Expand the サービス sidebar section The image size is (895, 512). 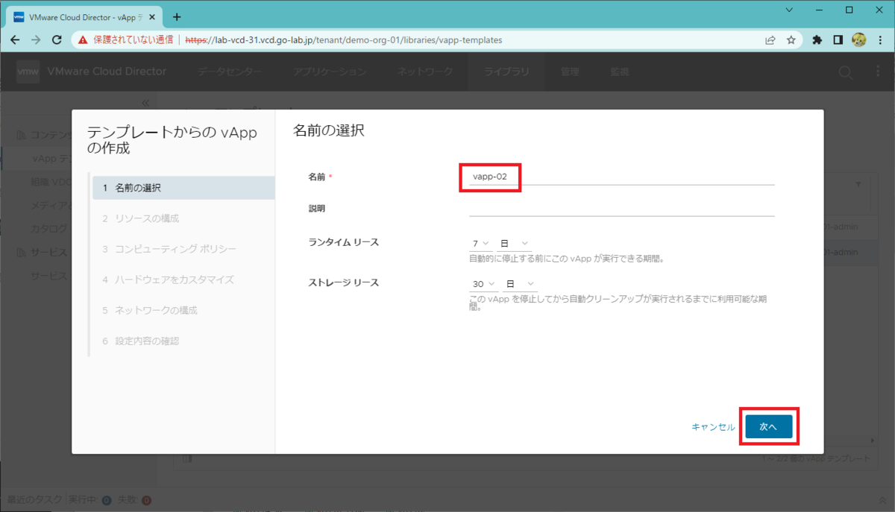(x=43, y=252)
